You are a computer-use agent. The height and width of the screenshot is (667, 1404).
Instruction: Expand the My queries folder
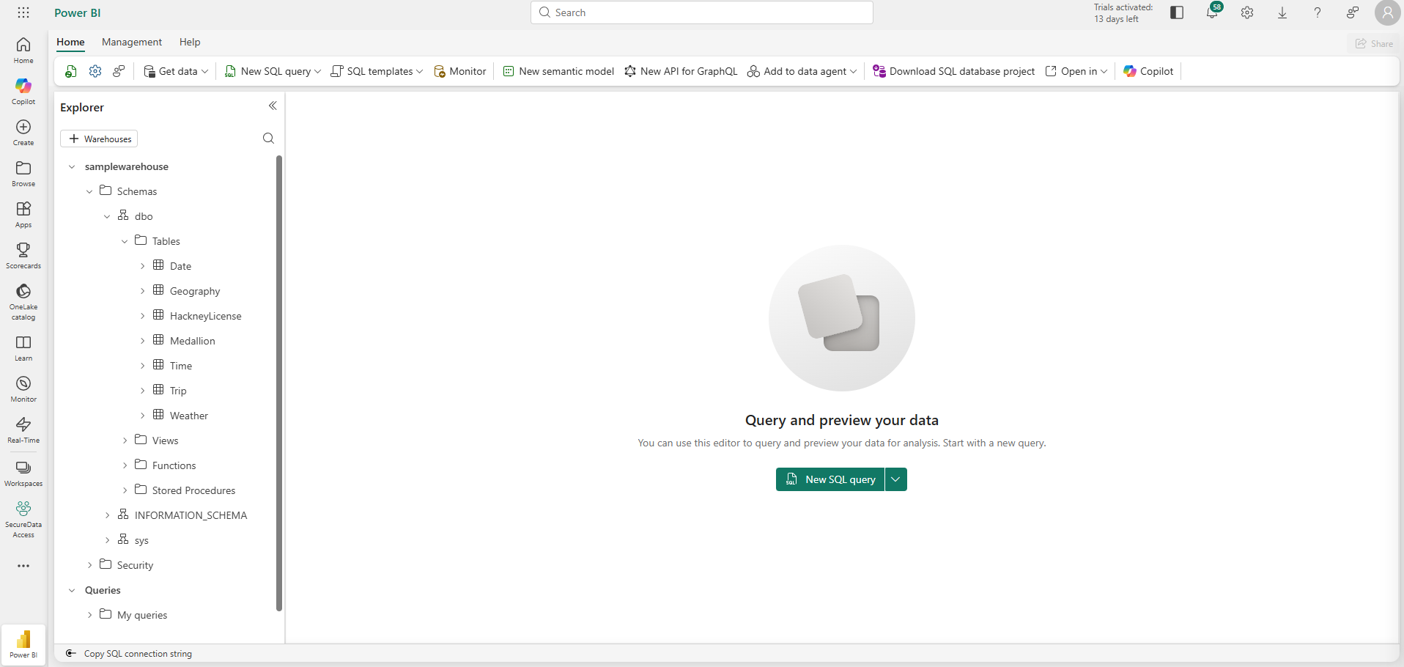(x=89, y=616)
